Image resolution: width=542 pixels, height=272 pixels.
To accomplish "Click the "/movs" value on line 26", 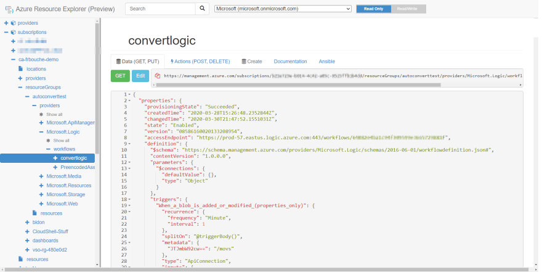I will [x=224, y=249].
